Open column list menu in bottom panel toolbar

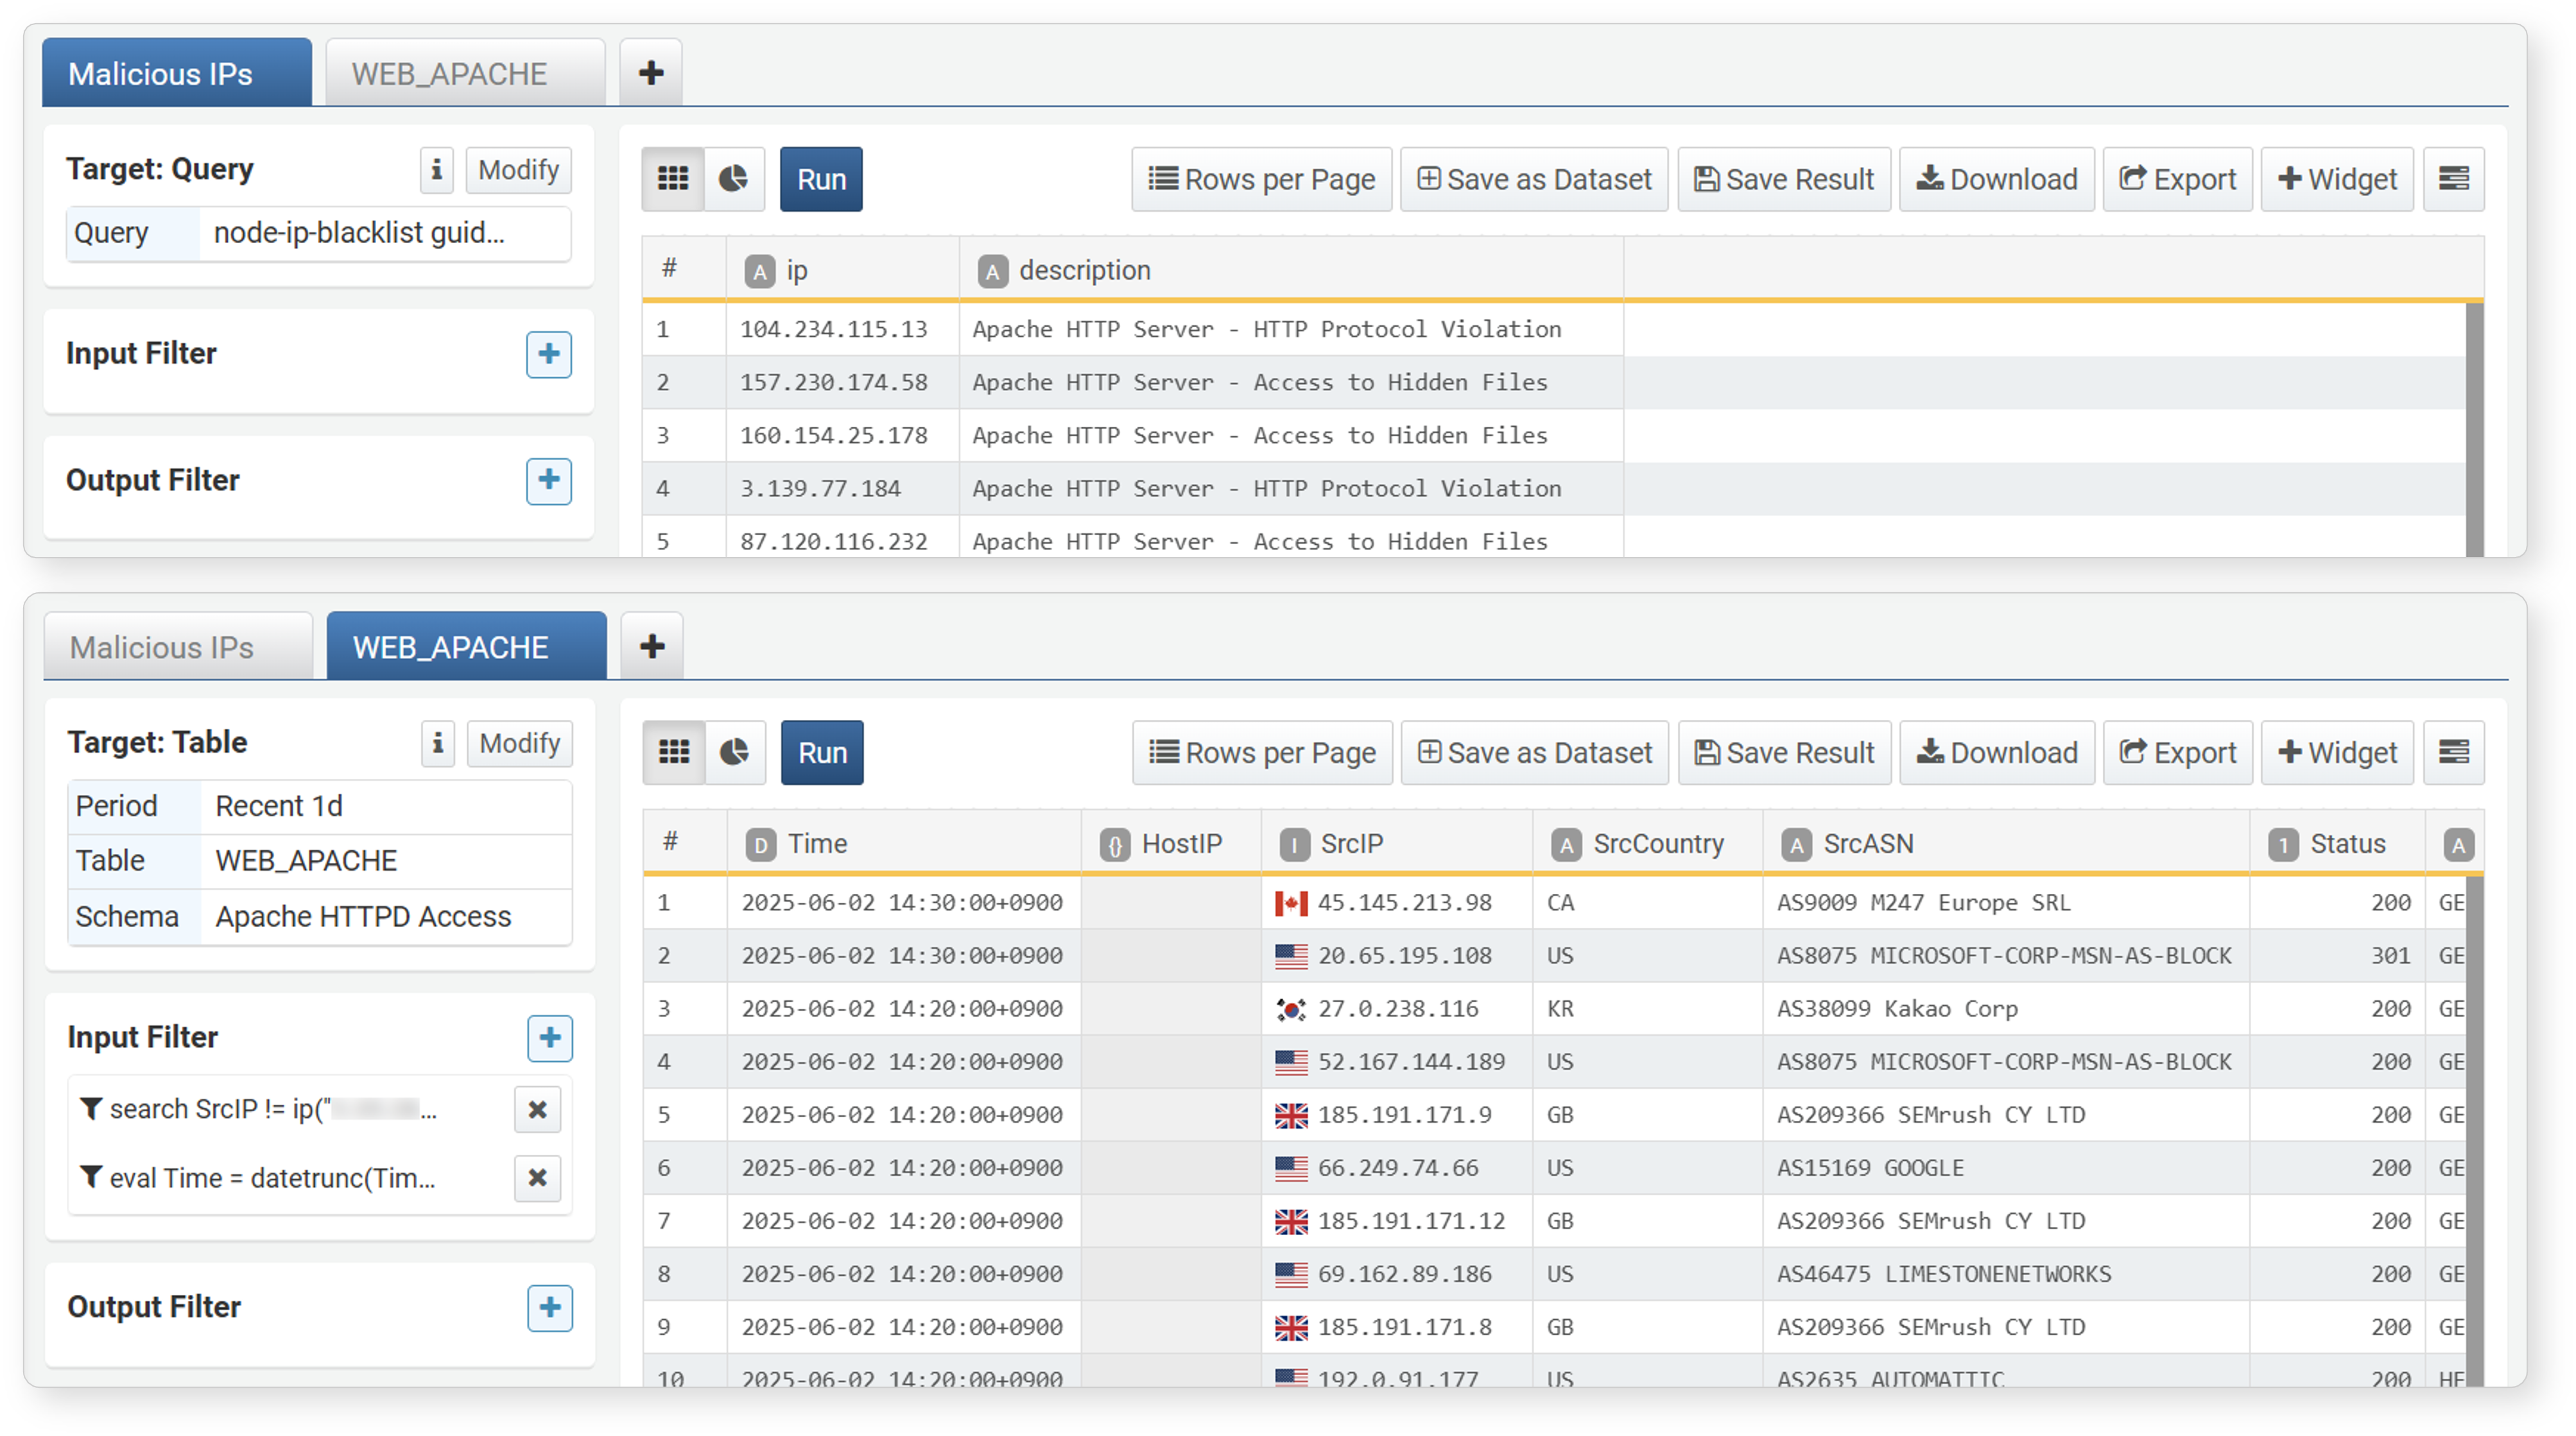[x=2454, y=753]
